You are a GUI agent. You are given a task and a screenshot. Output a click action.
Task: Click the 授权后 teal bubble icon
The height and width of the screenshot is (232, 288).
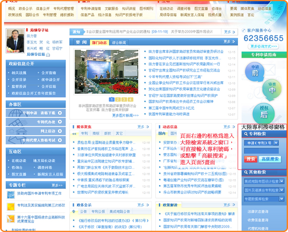coord(264,114)
